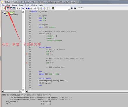Click 'always #10 clk = ~clk;' line

49,74
